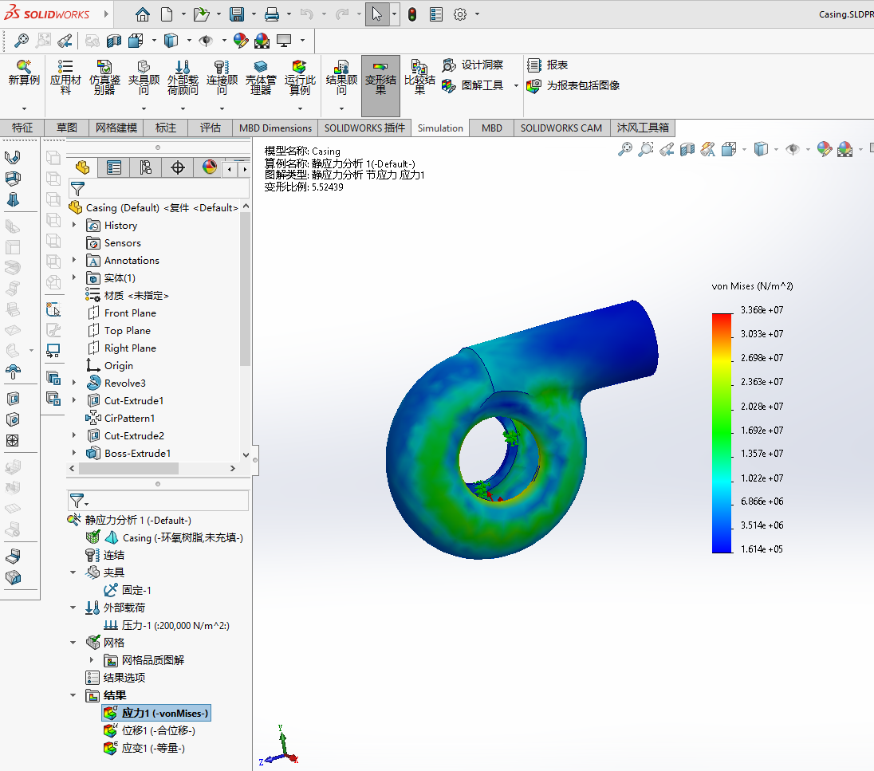Open FeatureManager design tree tab

(82, 167)
